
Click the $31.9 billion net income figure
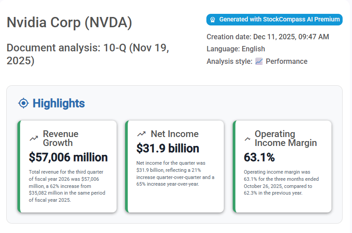click(x=168, y=148)
